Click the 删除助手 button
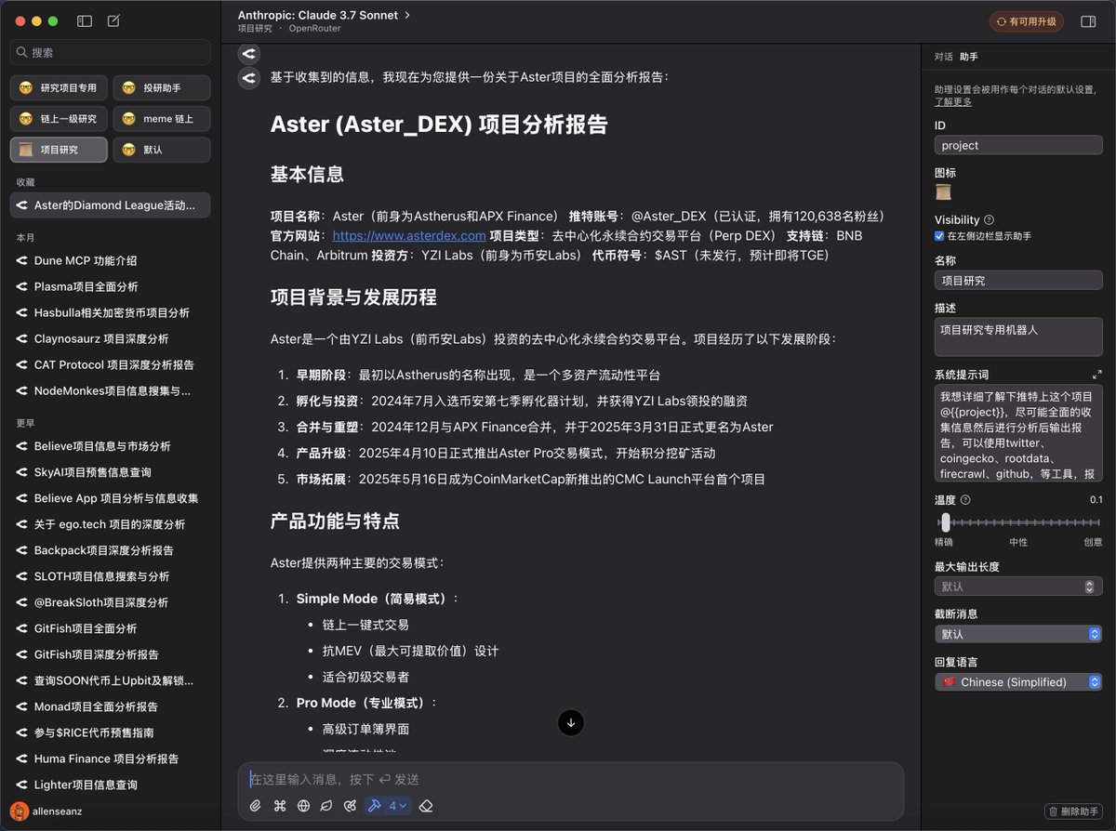 tap(1075, 811)
